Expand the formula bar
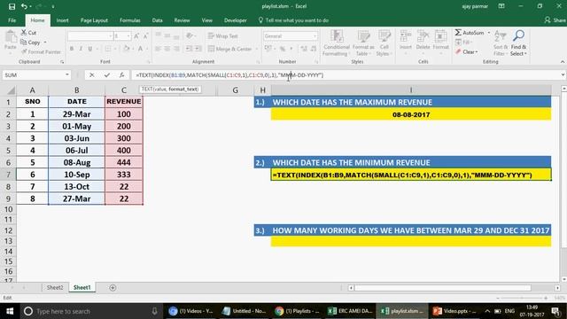This screenshot has width=567, height=319. pyautogui.click(x=563, y=74)
